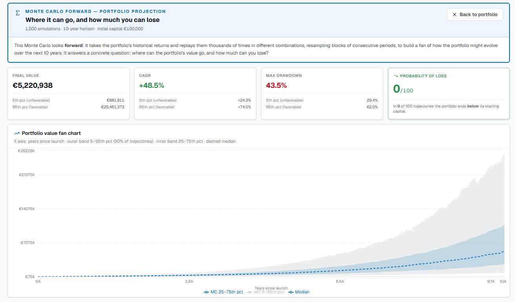
Task: Click the €14075K y-axis label
Action: point(27,209)
